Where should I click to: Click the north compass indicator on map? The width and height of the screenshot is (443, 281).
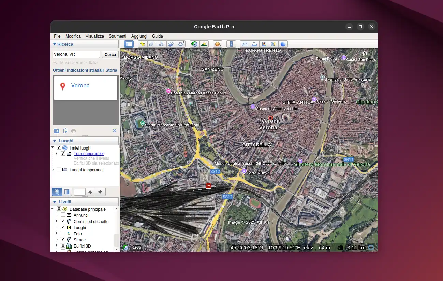pyautogui.click(x=365, y=53)
